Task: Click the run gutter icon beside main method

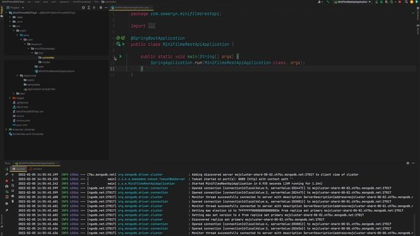Action: [121, 56]
